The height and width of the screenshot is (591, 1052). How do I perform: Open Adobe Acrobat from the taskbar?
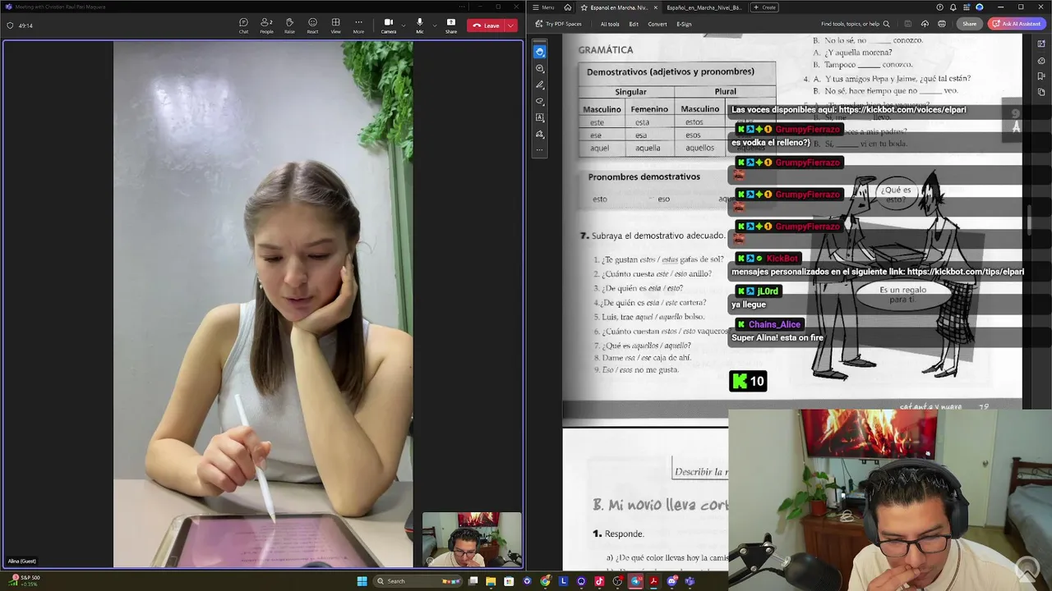tap(653, 581)
